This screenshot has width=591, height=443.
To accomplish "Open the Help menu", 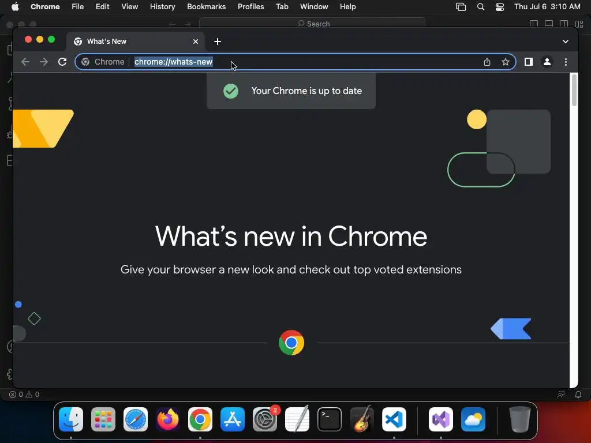I will (x=347, y=7).
